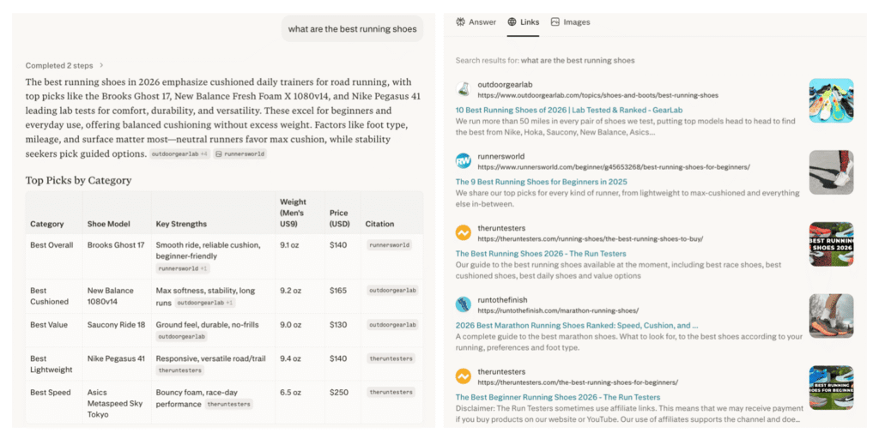
Task: Open 10 Best Running Shoes of 2026 link
Action: coord(569,111)
